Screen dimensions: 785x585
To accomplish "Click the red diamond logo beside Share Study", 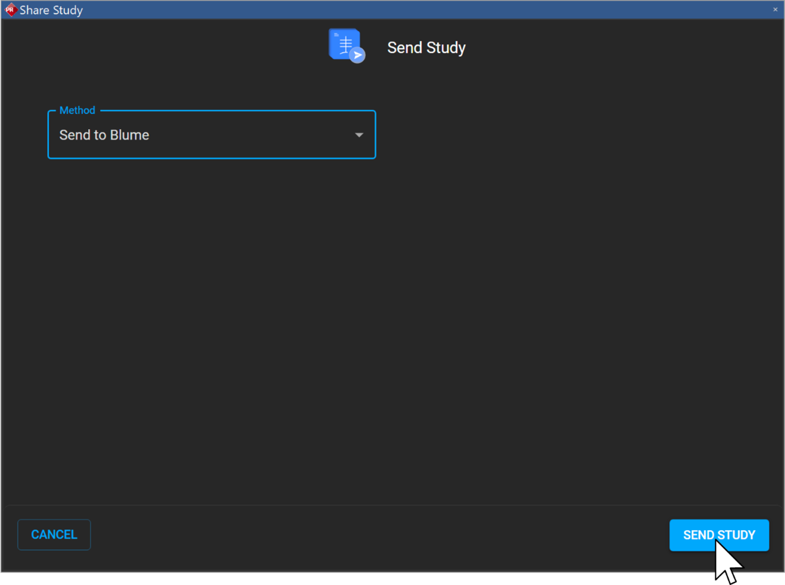I will (x=10, y=9).
